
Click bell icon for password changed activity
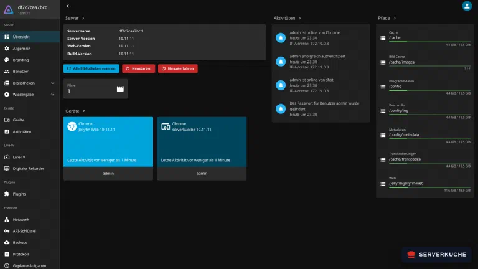tap(281, 109)
